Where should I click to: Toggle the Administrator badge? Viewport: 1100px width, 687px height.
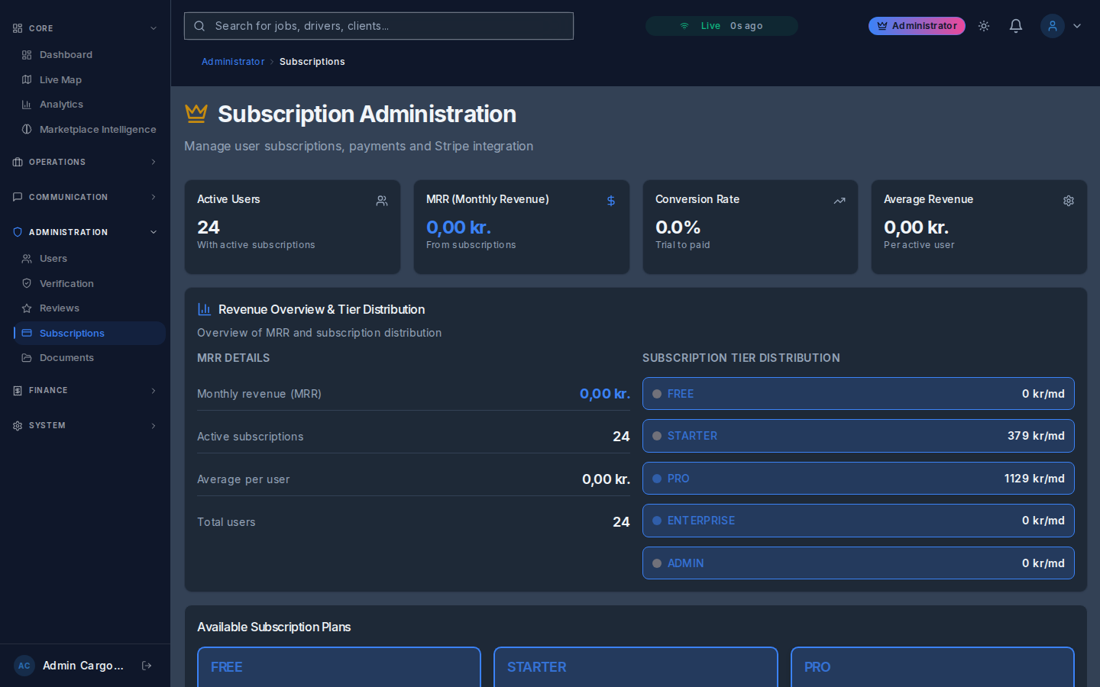pyautogui.click(x=917, y=25)
